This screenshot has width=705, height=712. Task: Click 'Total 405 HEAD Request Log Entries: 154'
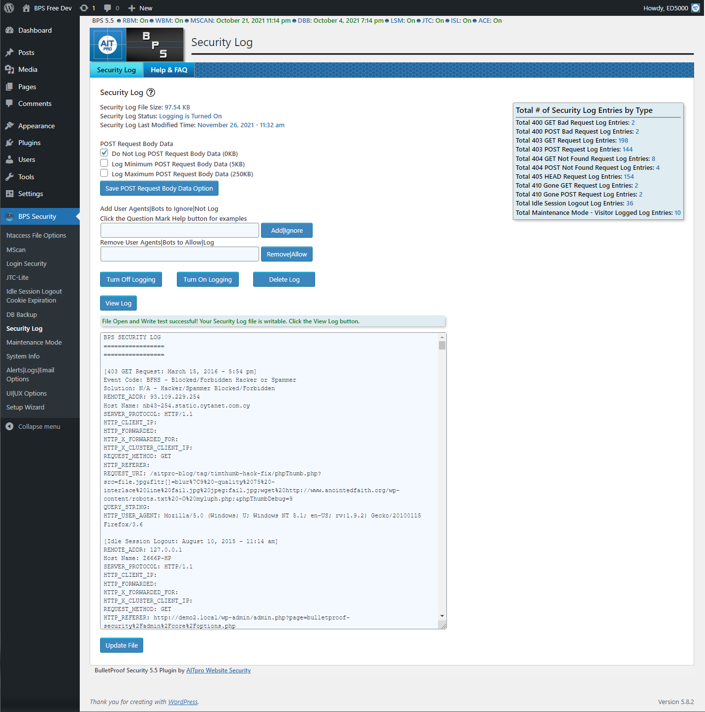575,177
